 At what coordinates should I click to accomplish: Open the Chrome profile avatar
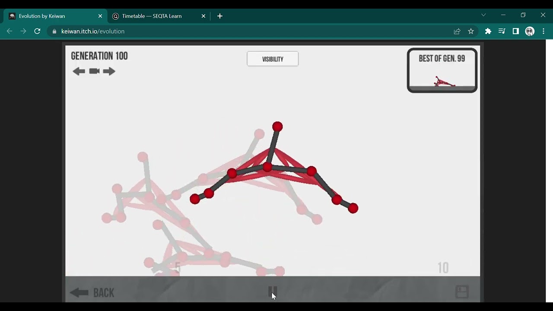(530, 31)
